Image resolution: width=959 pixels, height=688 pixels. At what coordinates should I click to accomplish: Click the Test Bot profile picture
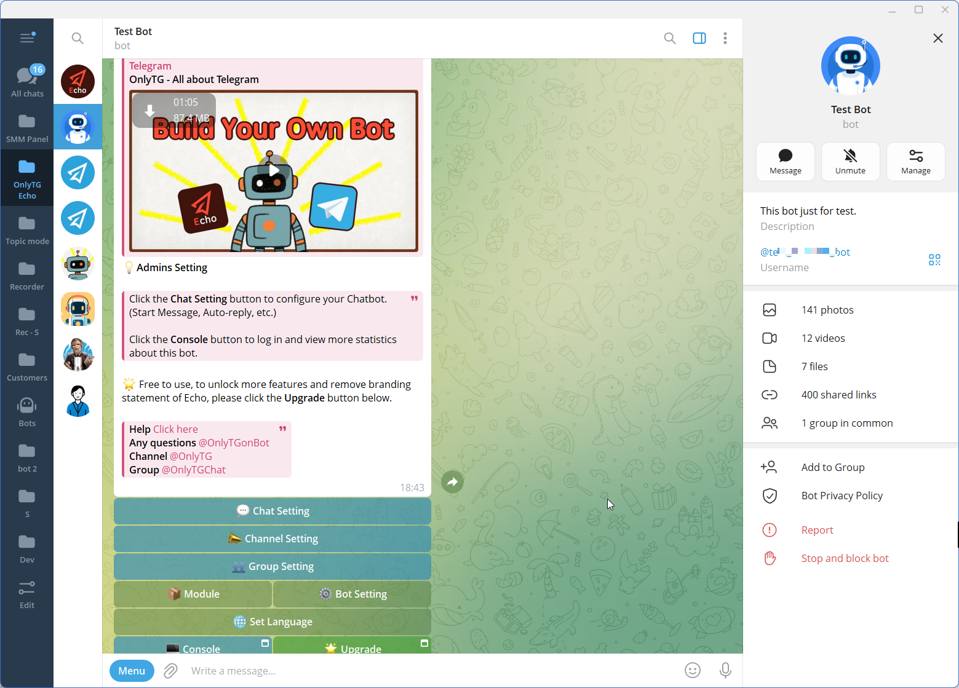(x=851, y=66)
